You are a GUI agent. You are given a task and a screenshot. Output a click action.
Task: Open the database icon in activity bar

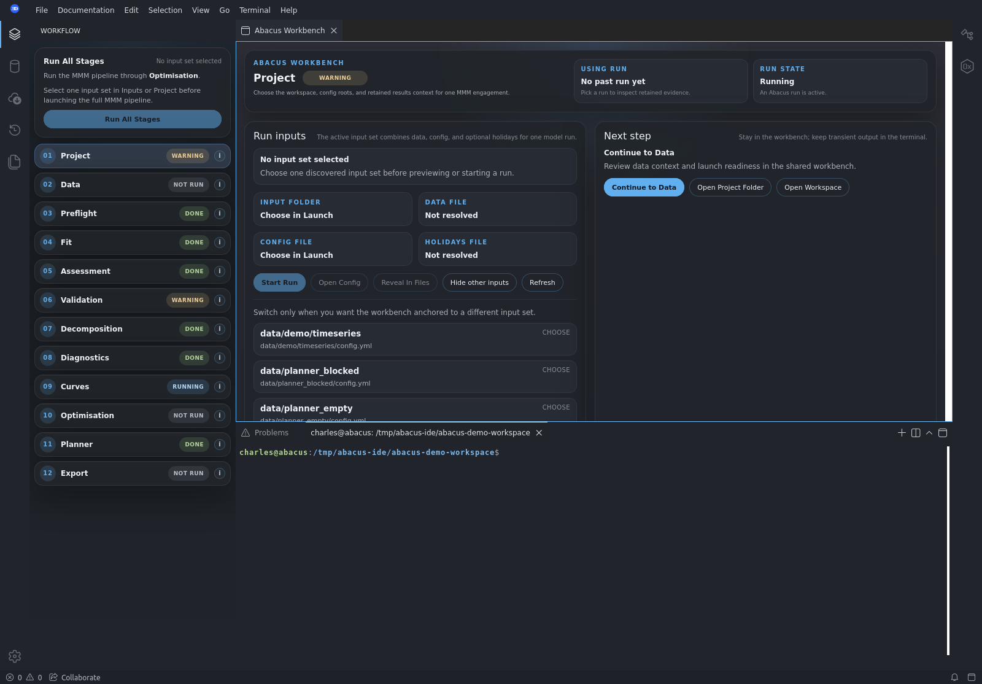[x=15, y=66]
